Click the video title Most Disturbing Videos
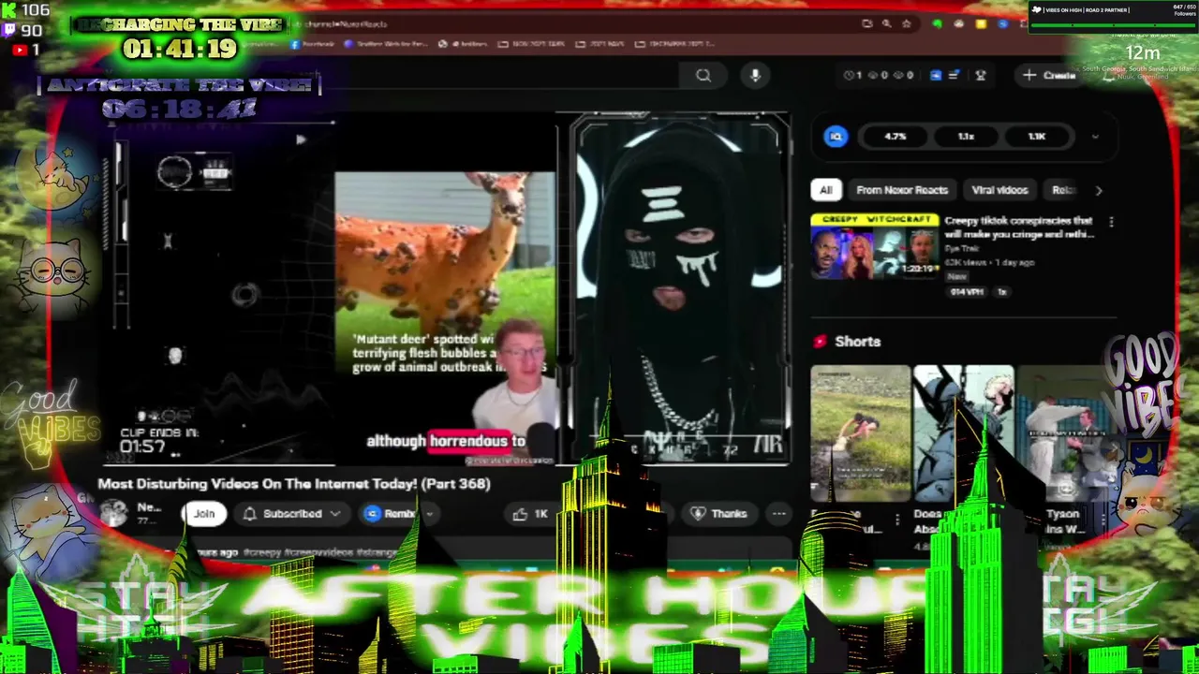Screen dimensions: 1199x674 pos(294,484)
